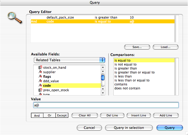Click the text type icon beside supplier
Image resolution: width=188 pixels, height=135 pixels.
click(x=40, y=72)
